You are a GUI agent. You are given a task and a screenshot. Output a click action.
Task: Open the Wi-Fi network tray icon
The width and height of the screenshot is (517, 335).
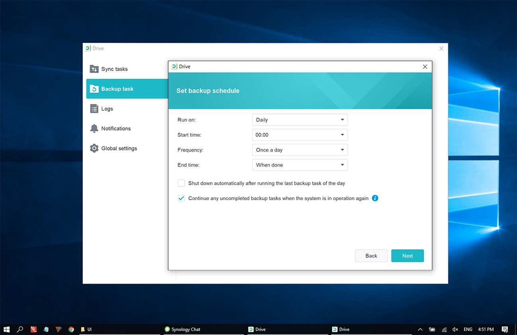(444, 329)
